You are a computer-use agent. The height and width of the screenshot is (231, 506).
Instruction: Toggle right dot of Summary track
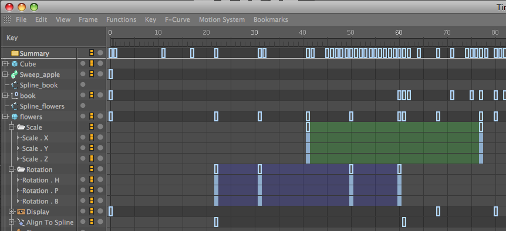click(100, 53)
